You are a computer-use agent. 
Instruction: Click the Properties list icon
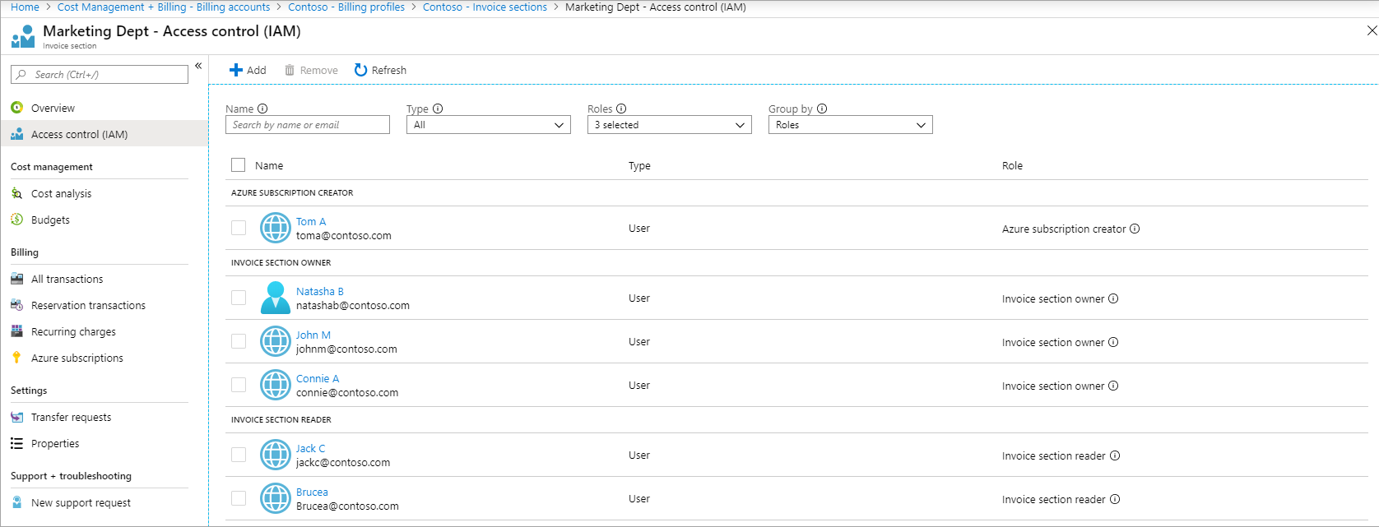pyautogui.click(x=16, y=443)
